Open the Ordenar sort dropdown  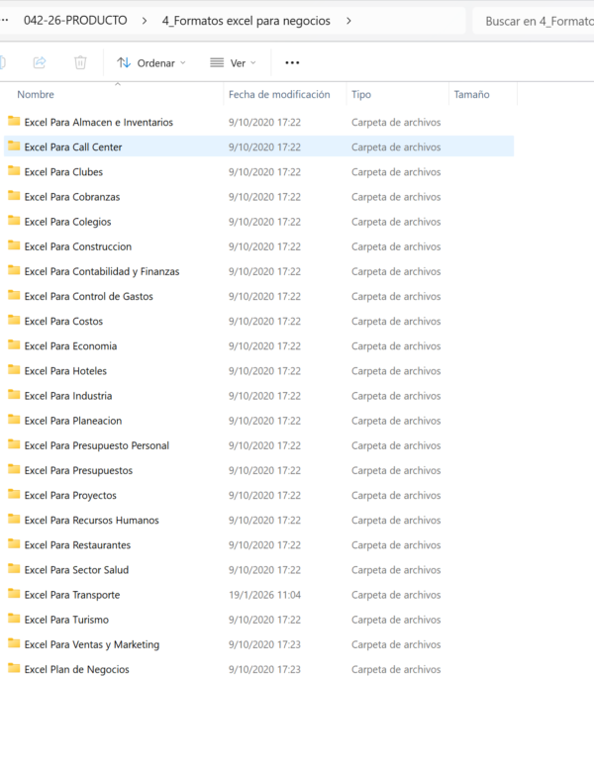click(151, 62)
